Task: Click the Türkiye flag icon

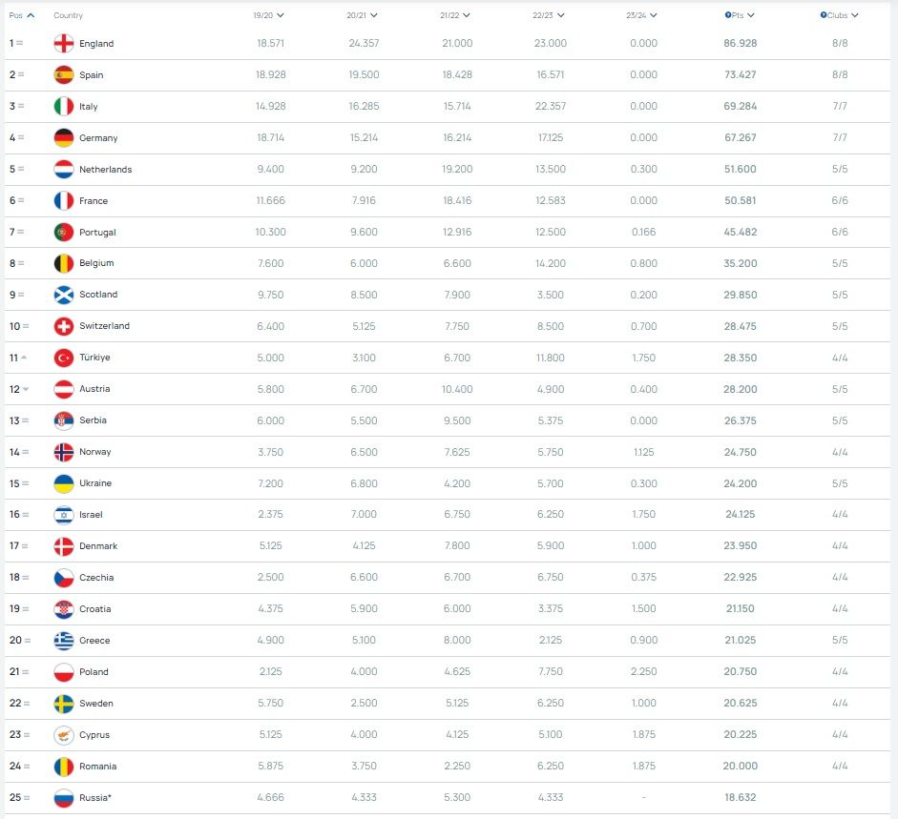Action: click(x=64, y=358)
